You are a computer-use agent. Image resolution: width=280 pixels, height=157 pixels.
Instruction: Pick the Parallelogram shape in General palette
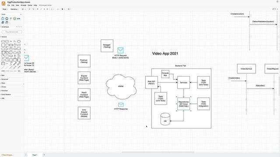coord(19,45)
